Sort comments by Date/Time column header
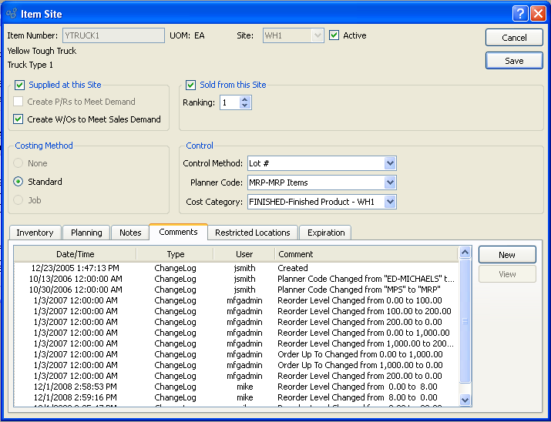The height and width of the screenshot is (422, 551). click(76, 254)
